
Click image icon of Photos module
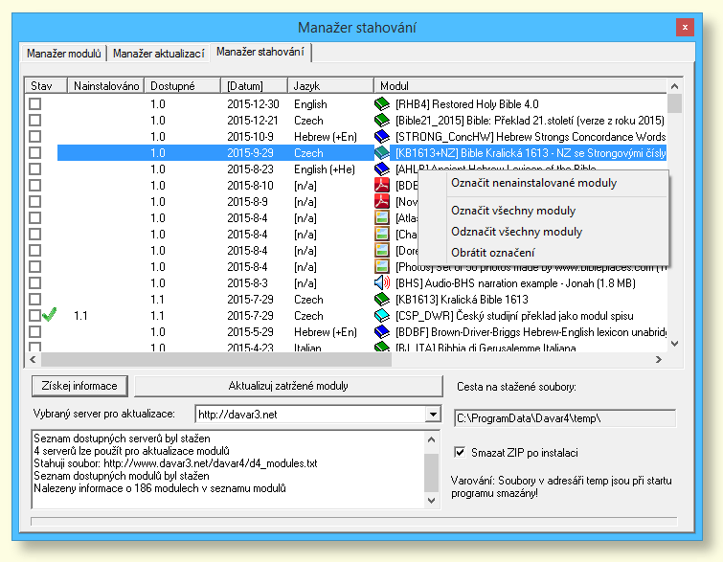[x=381, y=266]
